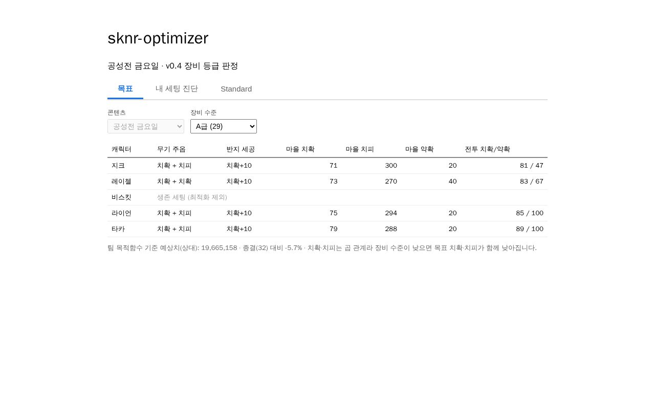Click 레이첼's 마을 치확 value 73
This screenshot has height=409, width=655.
tap(334, 181)
